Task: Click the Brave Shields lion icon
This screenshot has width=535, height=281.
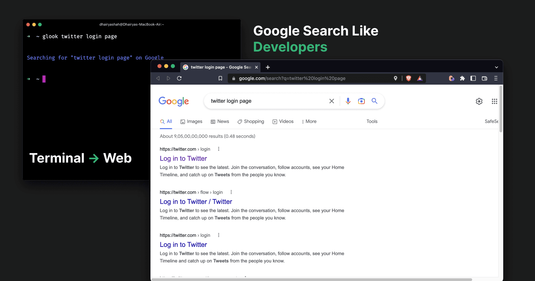Action: click(x=408, y=78)
